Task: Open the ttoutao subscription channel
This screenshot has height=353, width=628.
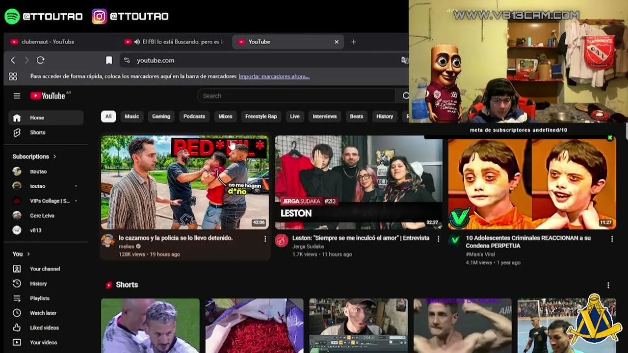Action: tap(46, 172)
